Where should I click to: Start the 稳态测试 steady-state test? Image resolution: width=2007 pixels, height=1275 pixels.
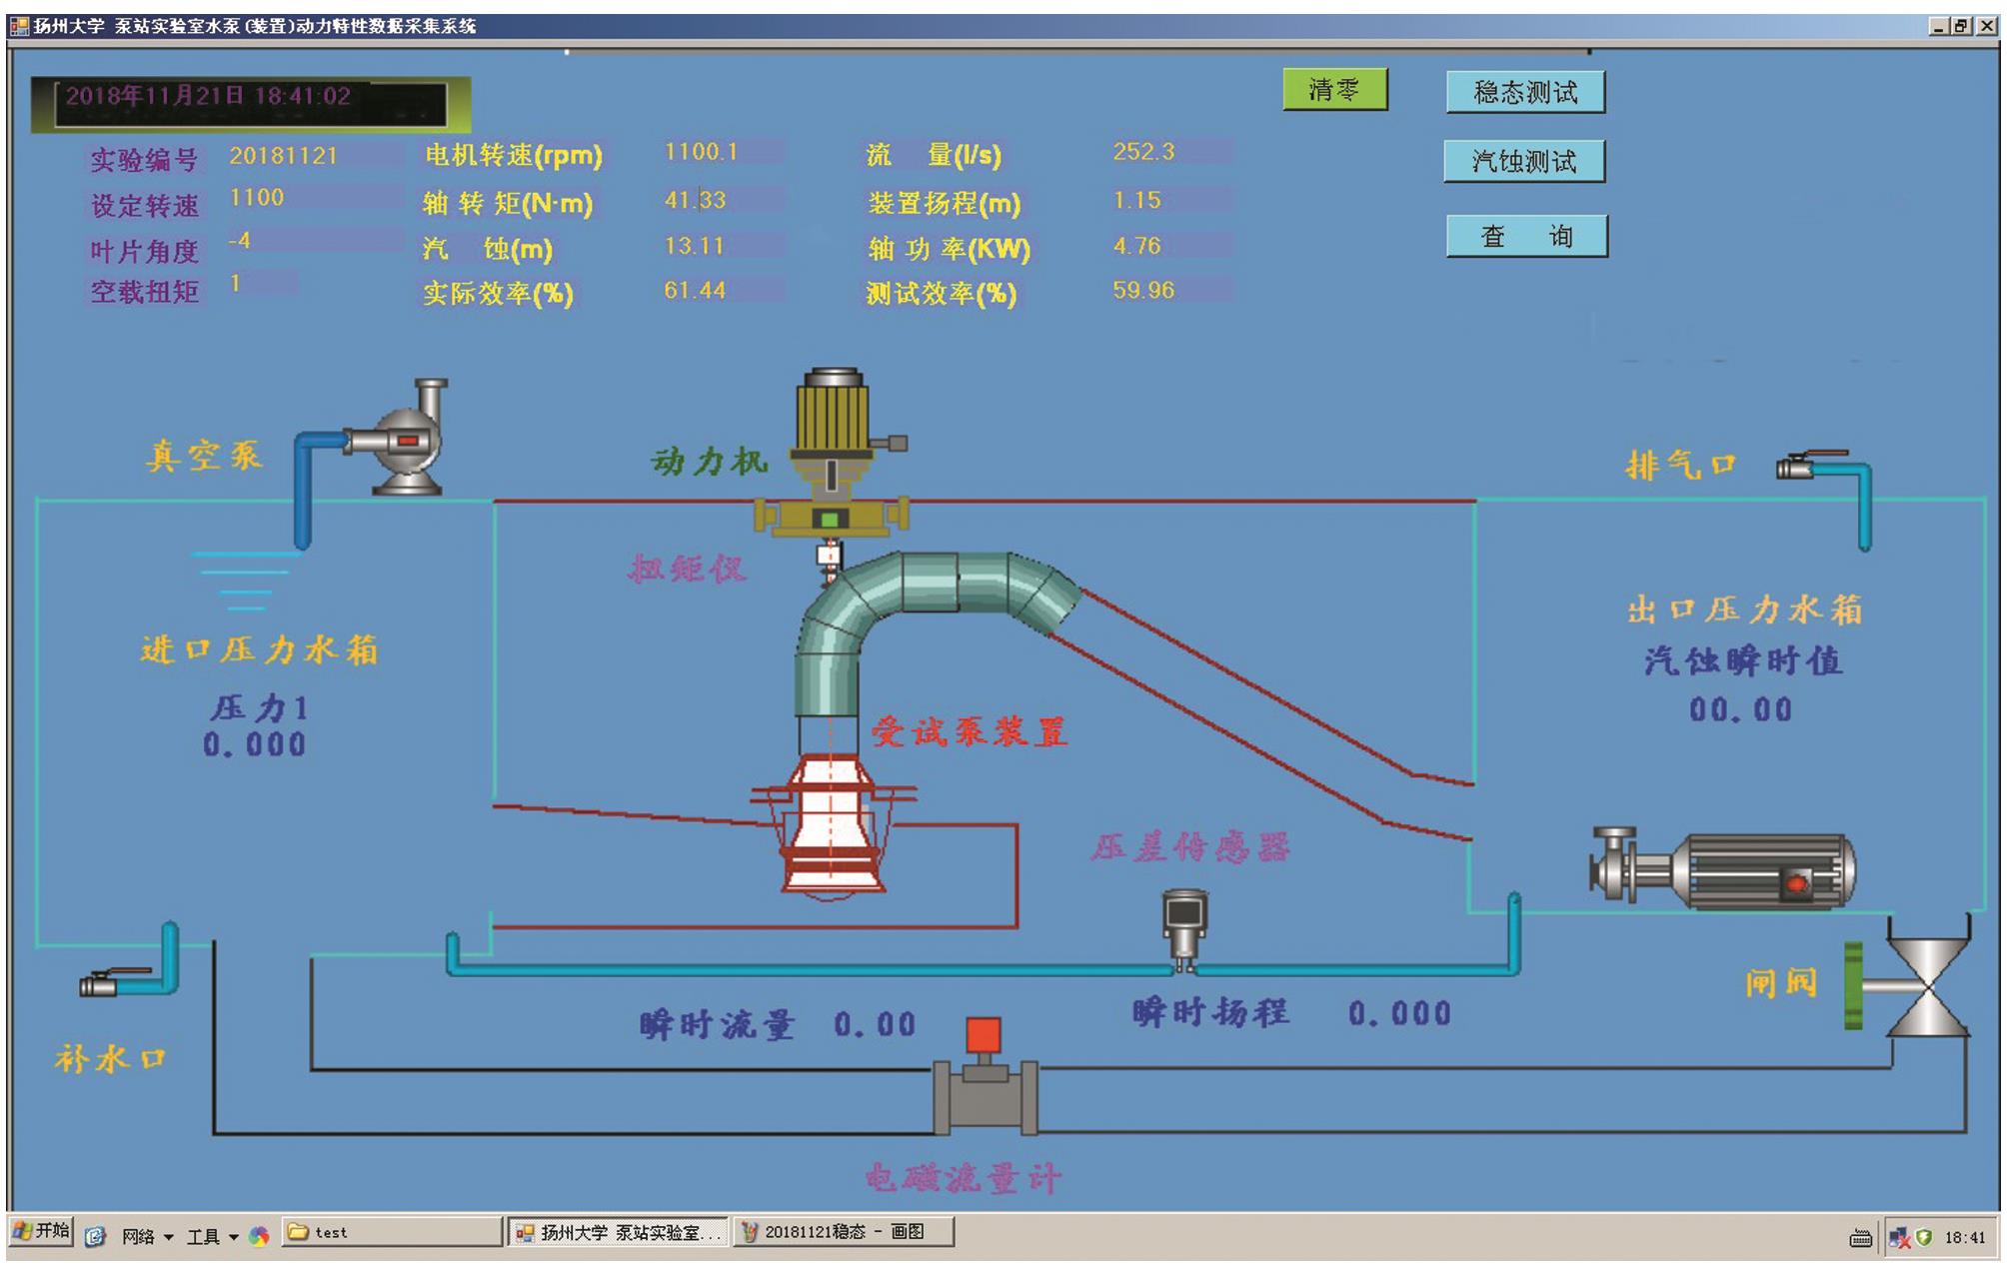1524,93
